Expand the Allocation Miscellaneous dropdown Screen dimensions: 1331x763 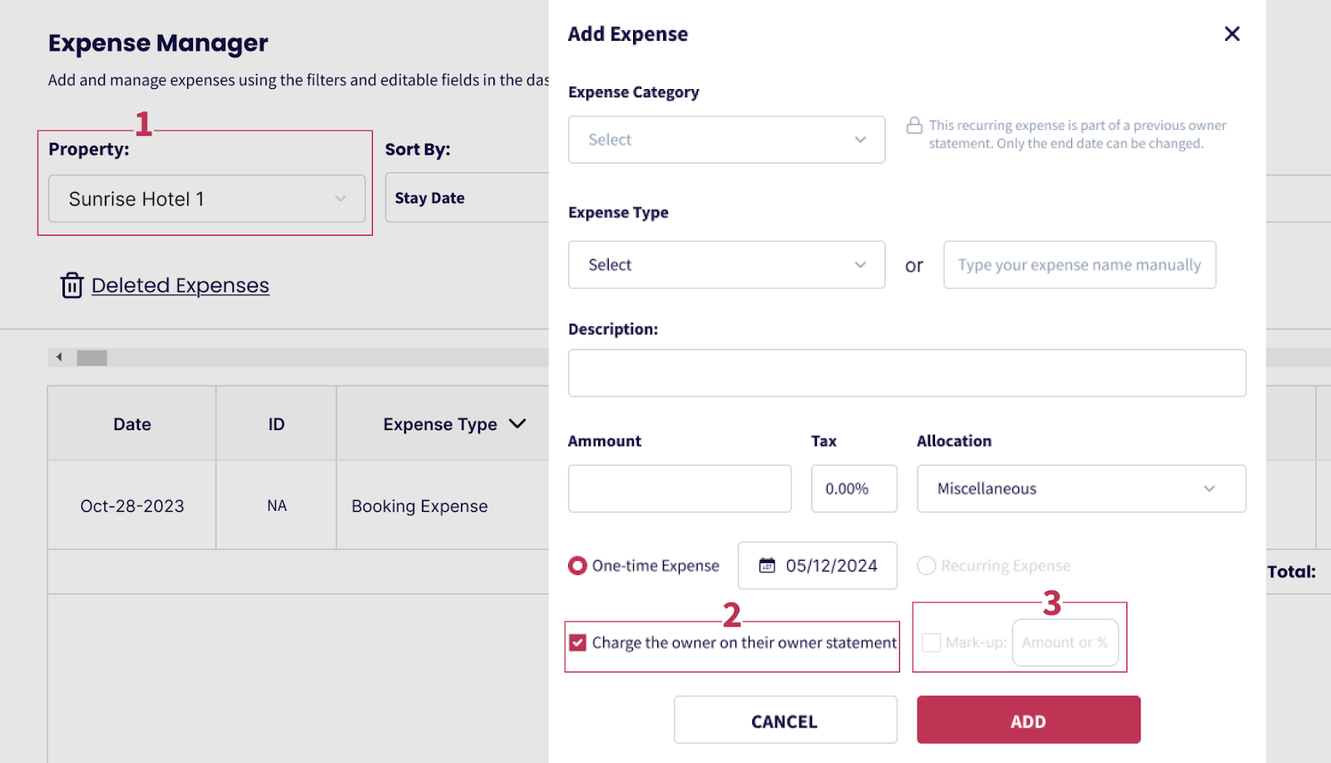[x=1081, y=488]
